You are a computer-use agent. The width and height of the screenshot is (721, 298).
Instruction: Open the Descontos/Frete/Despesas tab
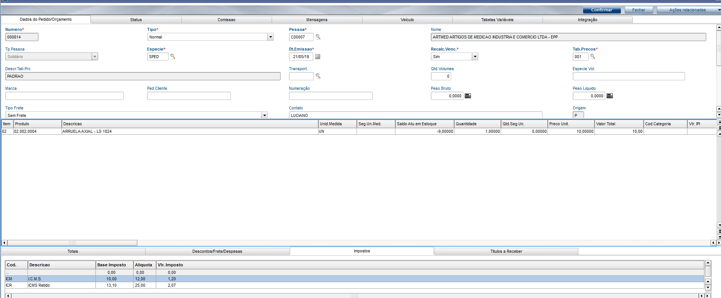tap(217, 251)
